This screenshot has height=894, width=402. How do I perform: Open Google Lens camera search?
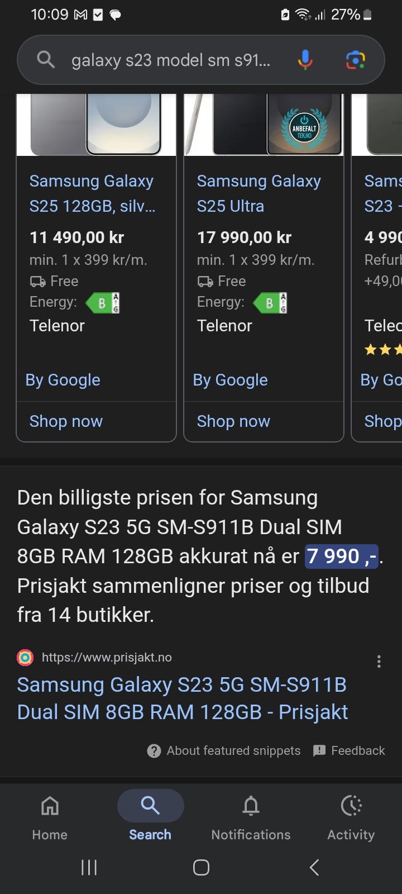click(x=355, y=60)
